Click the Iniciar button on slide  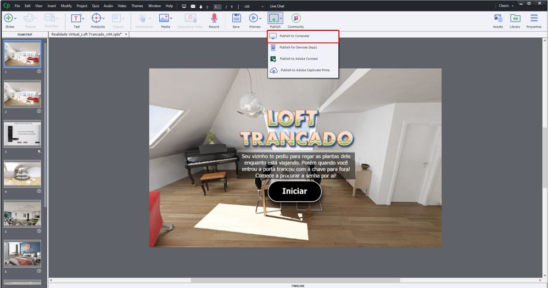(x=294, y=191)
